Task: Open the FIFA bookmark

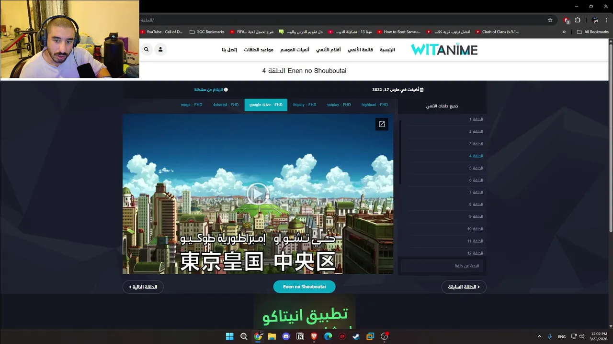Action: (x=252, y=32)
